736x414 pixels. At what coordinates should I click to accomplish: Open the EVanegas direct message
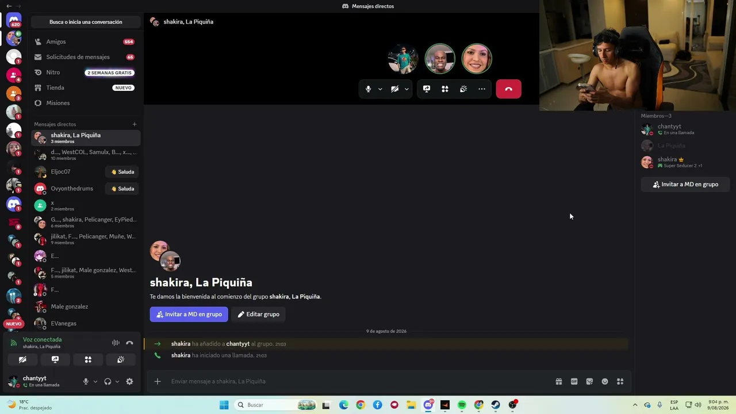point(86,323)
